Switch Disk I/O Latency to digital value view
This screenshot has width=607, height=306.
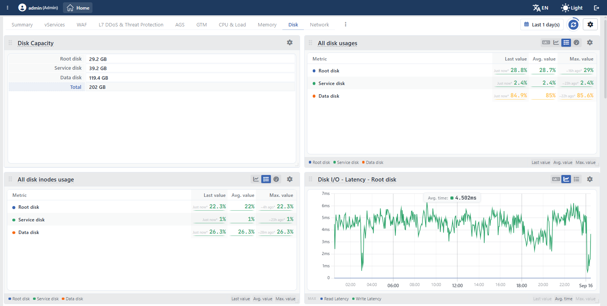click(x=556, y=179)
